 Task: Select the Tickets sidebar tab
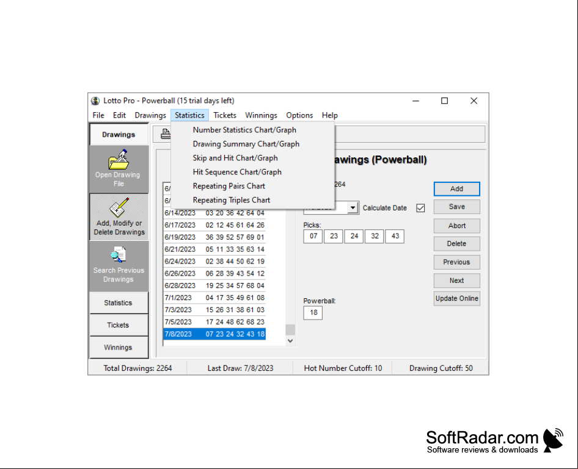tap(119, 325)
